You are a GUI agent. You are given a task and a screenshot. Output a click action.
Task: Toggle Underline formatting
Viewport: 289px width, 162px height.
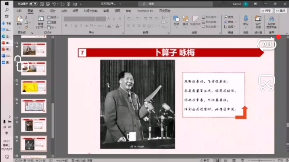pyautogui.click(x=76, y=26)
